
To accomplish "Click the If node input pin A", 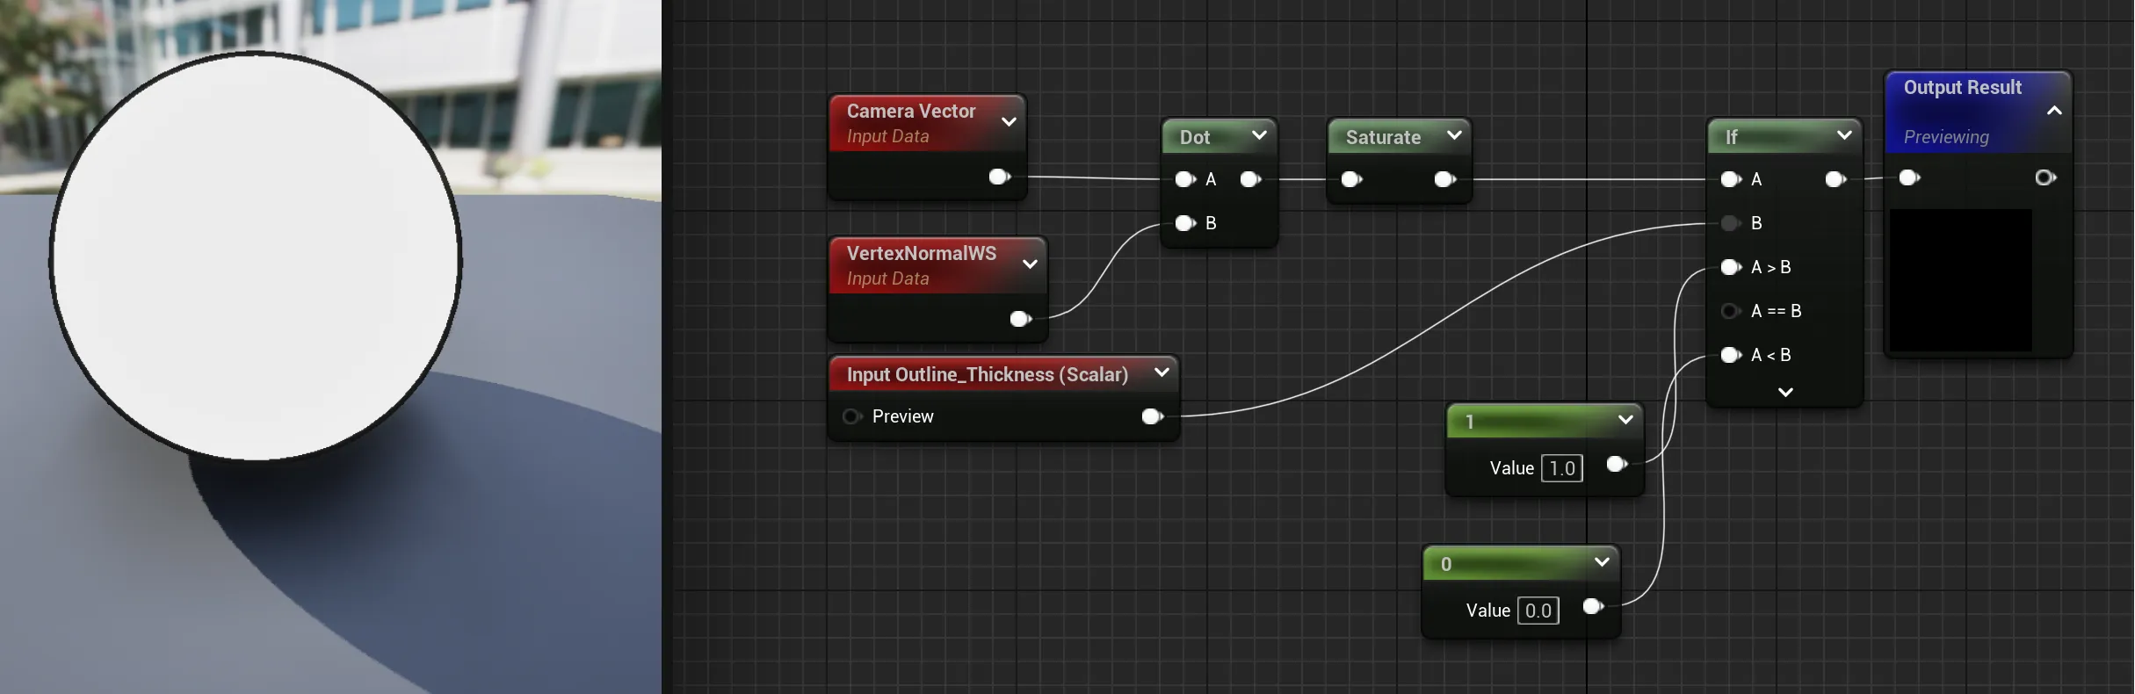I will click(x=1731, y=179).
